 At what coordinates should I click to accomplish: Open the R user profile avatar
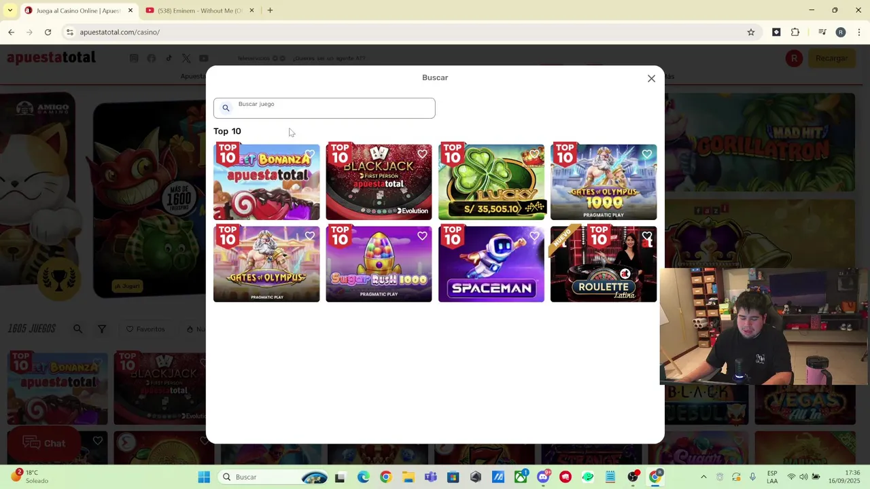tap(794, 58)
